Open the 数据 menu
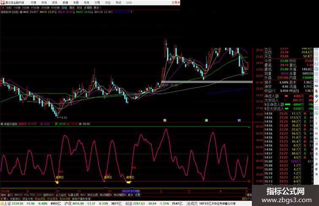This screenshot has width=319, height=206. pos(65,3)
